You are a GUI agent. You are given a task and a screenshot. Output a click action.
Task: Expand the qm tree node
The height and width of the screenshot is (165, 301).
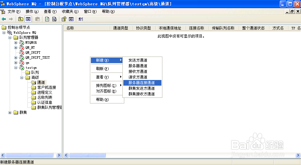tap(16, 62)
